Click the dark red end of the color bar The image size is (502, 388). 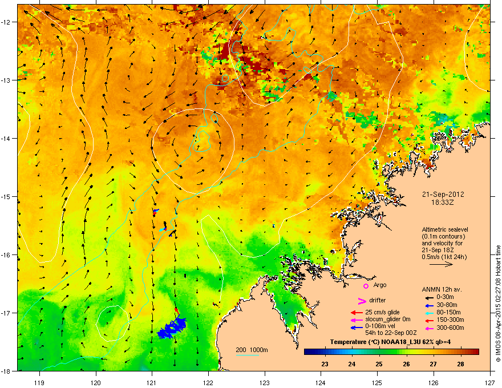tap(475, 352)
